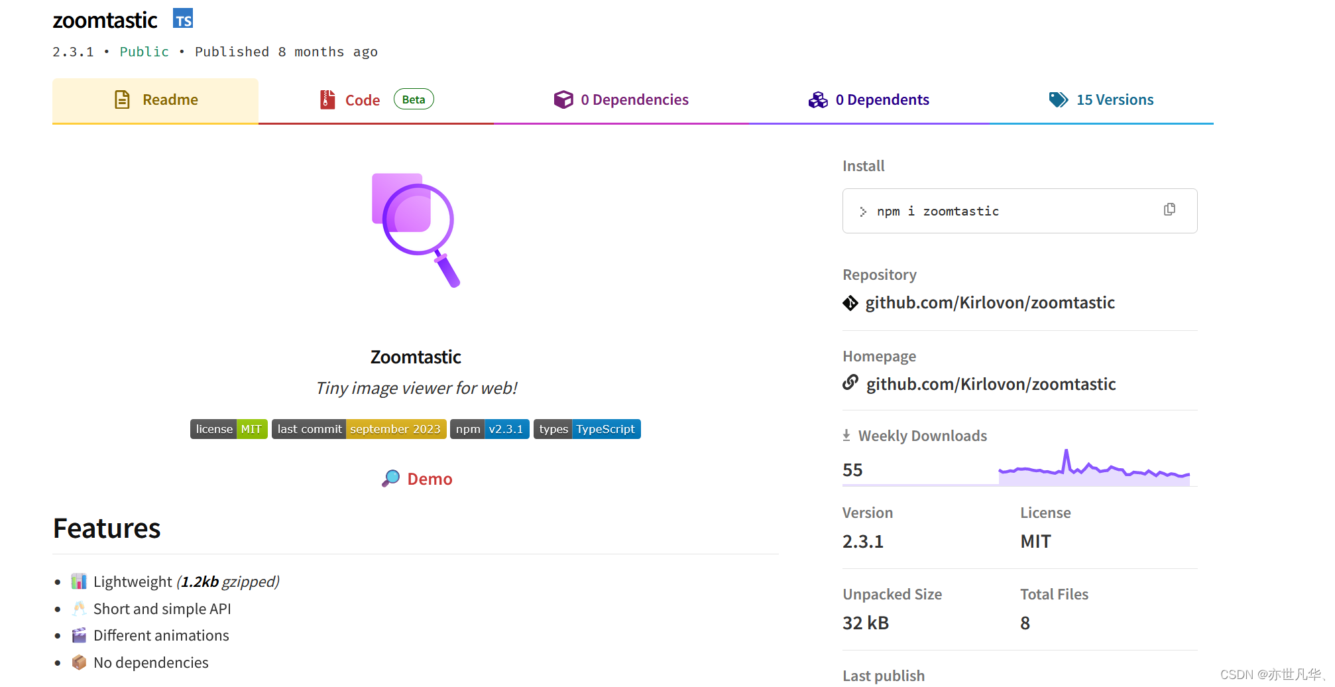Click the Features heading

107,529
